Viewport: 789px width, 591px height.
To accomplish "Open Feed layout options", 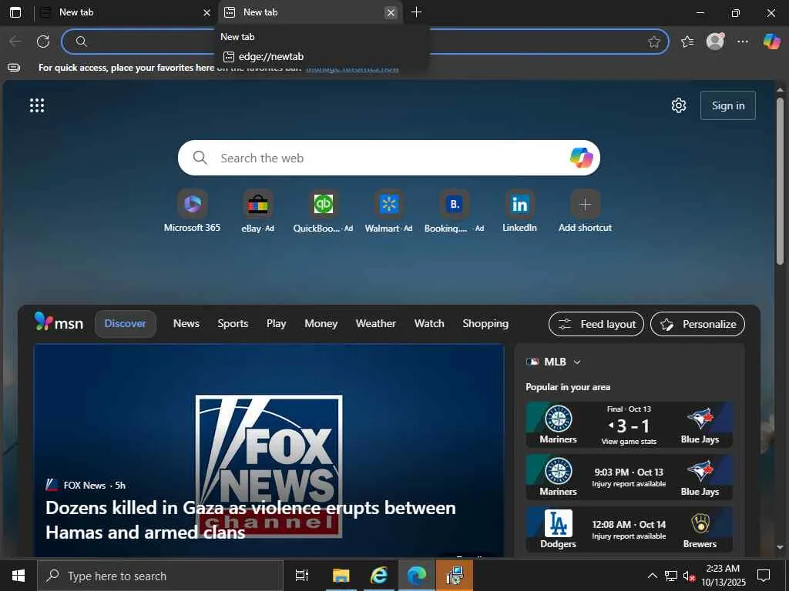I will point(596,324).
